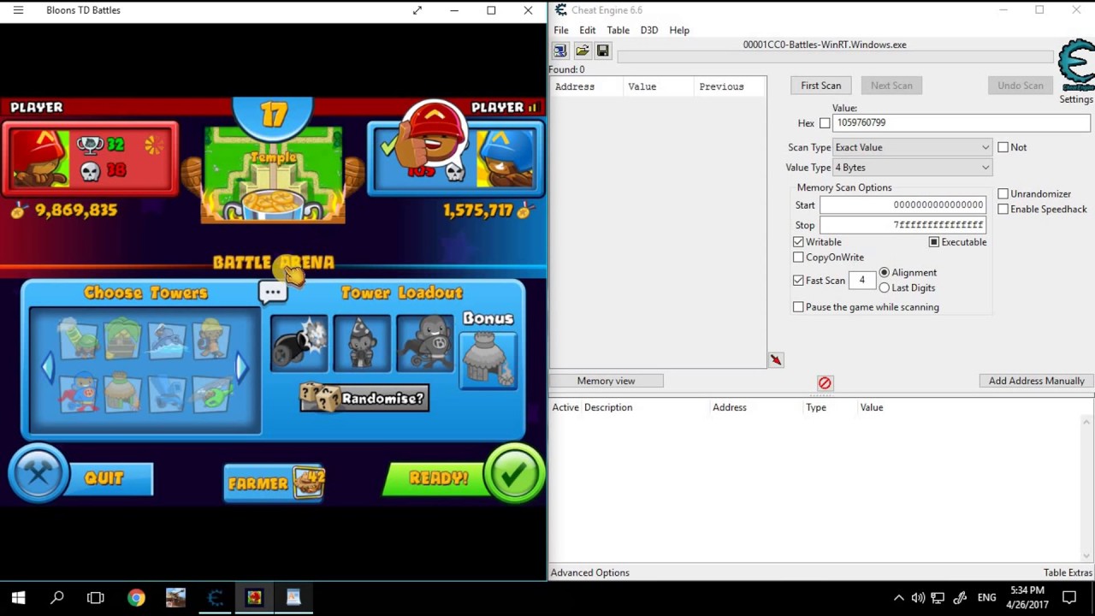
Task: Select the robo monkey tower in loadout
Action: pyautogui.click(x=425, y=344)
